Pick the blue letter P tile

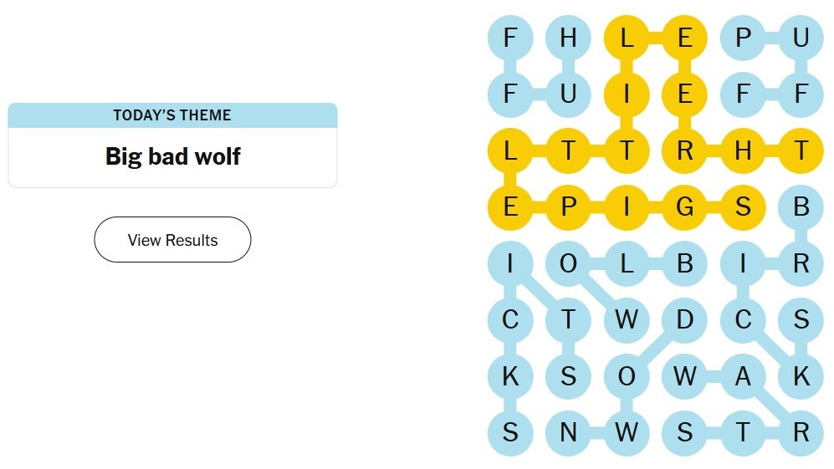743,38
